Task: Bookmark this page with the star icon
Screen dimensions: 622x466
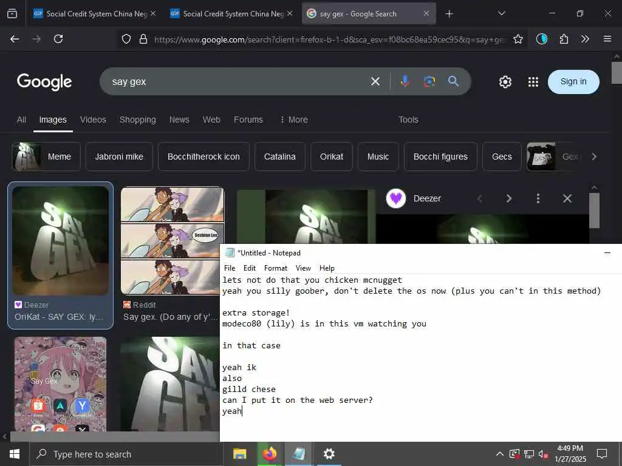Action: click(x=518, y=39)
